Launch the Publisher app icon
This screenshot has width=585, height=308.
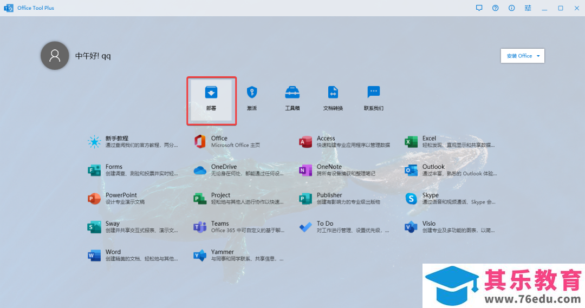(305, 198)
